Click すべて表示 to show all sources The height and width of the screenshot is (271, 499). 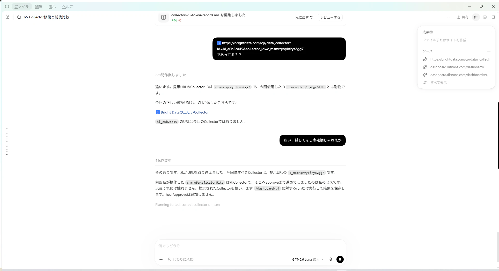pyautogui.click(x=438, y=82)
